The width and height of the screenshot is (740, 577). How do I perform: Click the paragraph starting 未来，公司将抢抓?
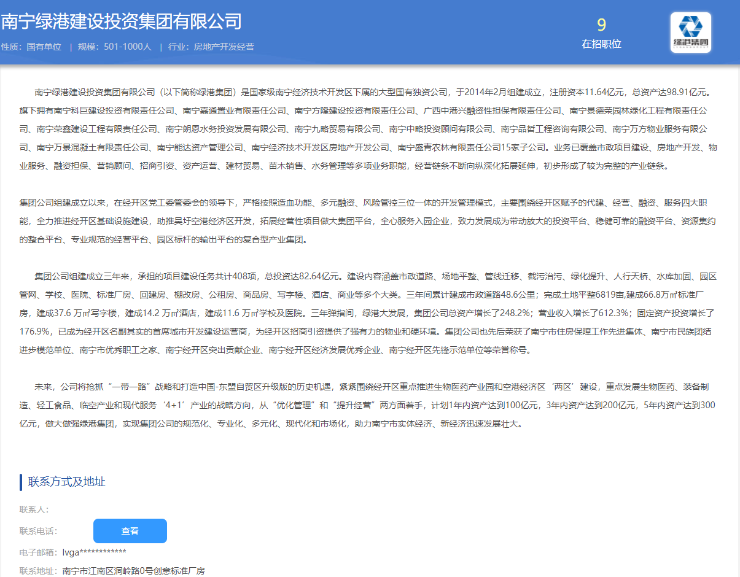coord(368,405)
